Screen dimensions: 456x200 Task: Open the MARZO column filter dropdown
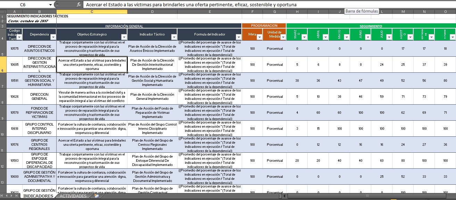(304, 37)
